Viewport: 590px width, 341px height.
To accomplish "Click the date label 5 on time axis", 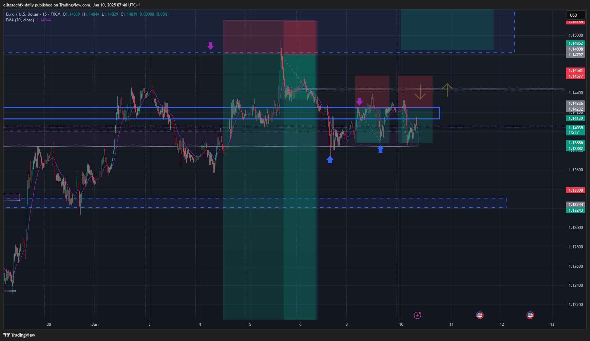I will coord(250,324).
